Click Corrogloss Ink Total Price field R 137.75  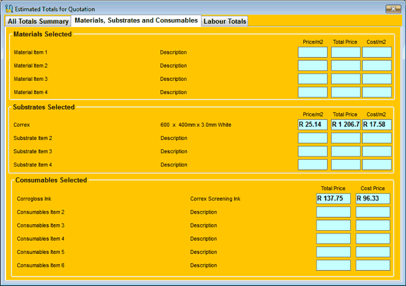(333, 199)
